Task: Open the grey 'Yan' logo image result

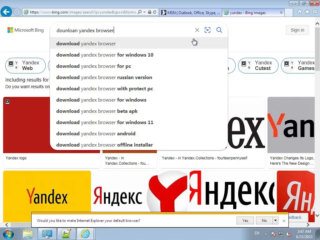Action: [291, 125]
